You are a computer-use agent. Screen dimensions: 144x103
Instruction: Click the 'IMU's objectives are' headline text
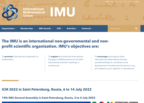79,46
